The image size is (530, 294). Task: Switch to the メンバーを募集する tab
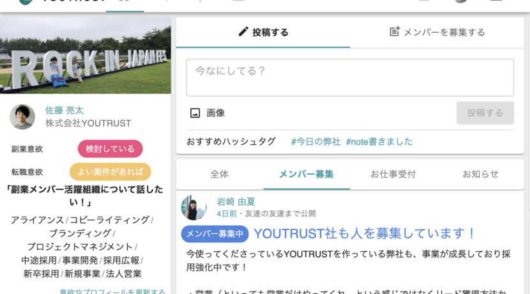tap(437, 33)
